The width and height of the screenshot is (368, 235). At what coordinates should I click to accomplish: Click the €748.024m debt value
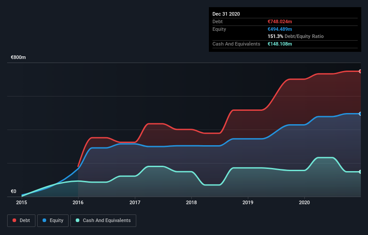pos(280,21)
